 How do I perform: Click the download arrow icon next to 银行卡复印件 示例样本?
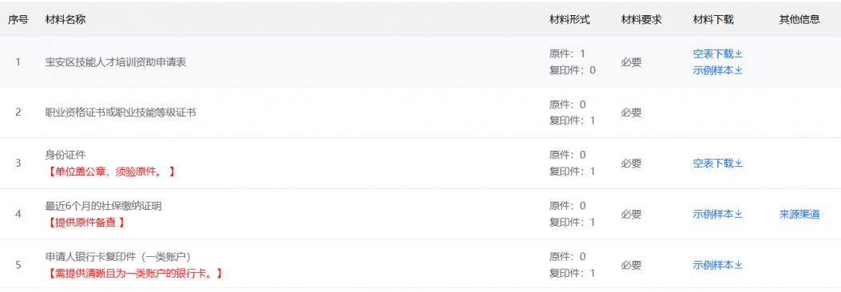739,265
